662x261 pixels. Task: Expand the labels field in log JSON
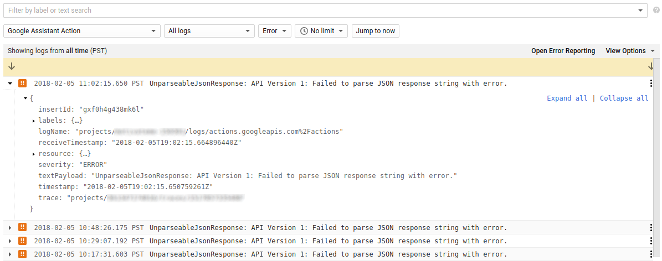(x=34, y=121)
